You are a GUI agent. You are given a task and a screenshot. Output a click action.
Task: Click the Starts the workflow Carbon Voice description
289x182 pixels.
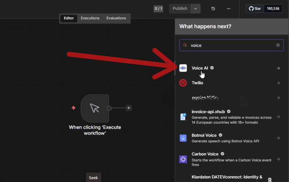pyautogui.click(x=231, y=162)
